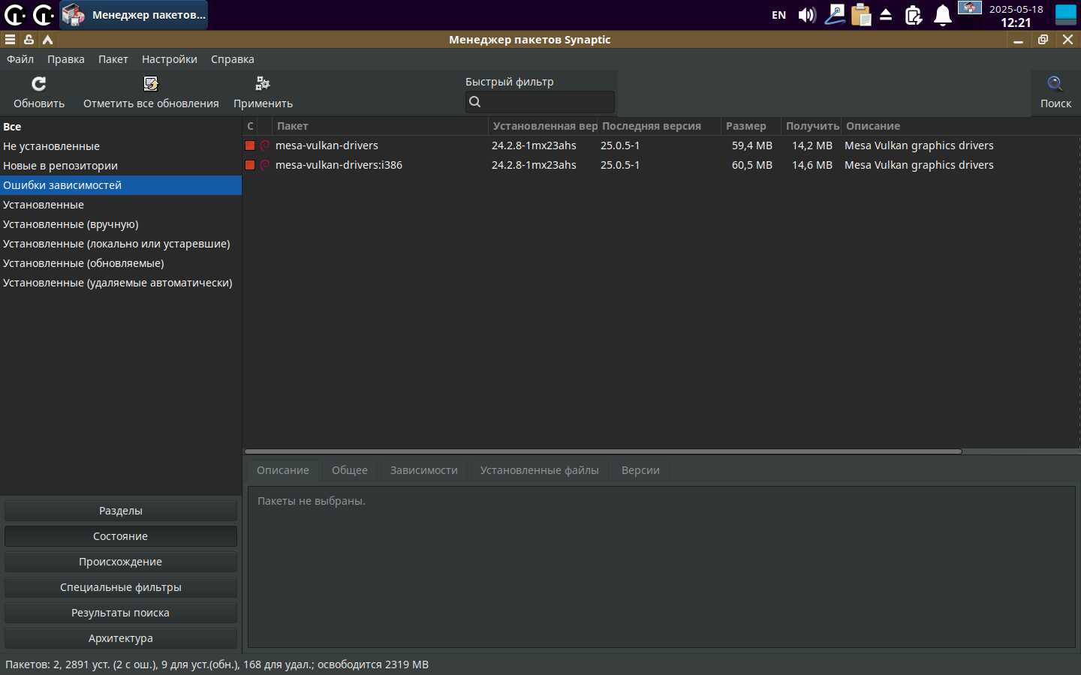Viewport: 1081px width, 675px height.
Task: Click the Происхождение filter button
Action: 121,562
